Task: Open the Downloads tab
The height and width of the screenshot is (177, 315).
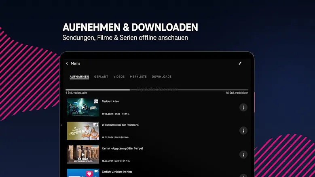Action: pyautogui.click(x=162, y=77)
